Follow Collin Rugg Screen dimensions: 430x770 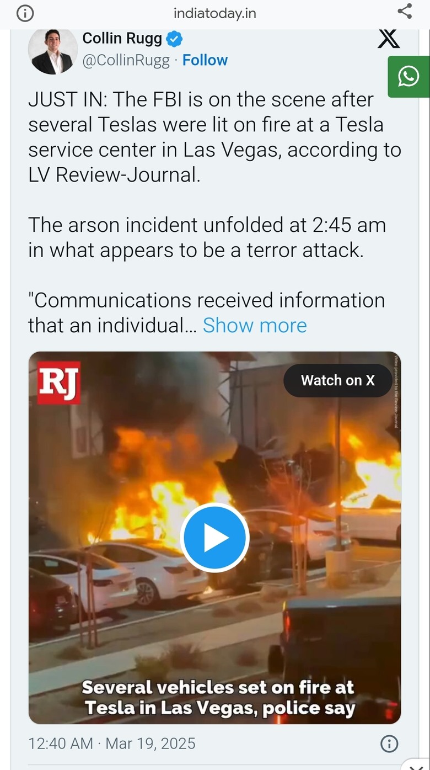pyautogui.click(x=205, y=60)
